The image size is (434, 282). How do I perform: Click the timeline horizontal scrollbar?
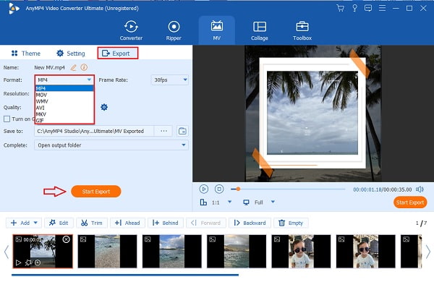pos(125,275)
